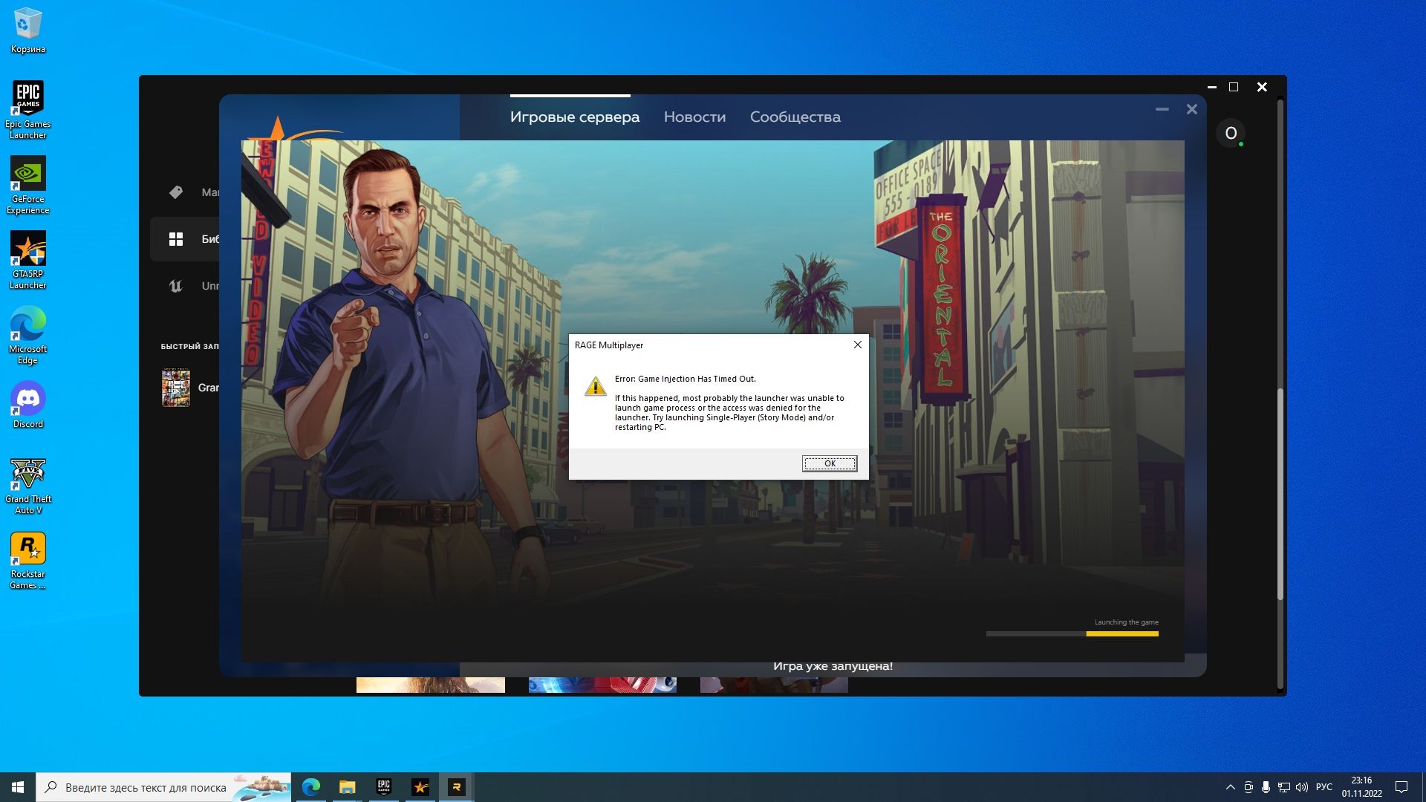Open Grand Theft Auto V desktop shortcut
The image size is (1426, 802).
click(x=27, y=486)
